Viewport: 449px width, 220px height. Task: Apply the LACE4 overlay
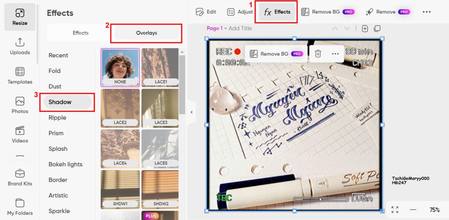click(120, 149)
